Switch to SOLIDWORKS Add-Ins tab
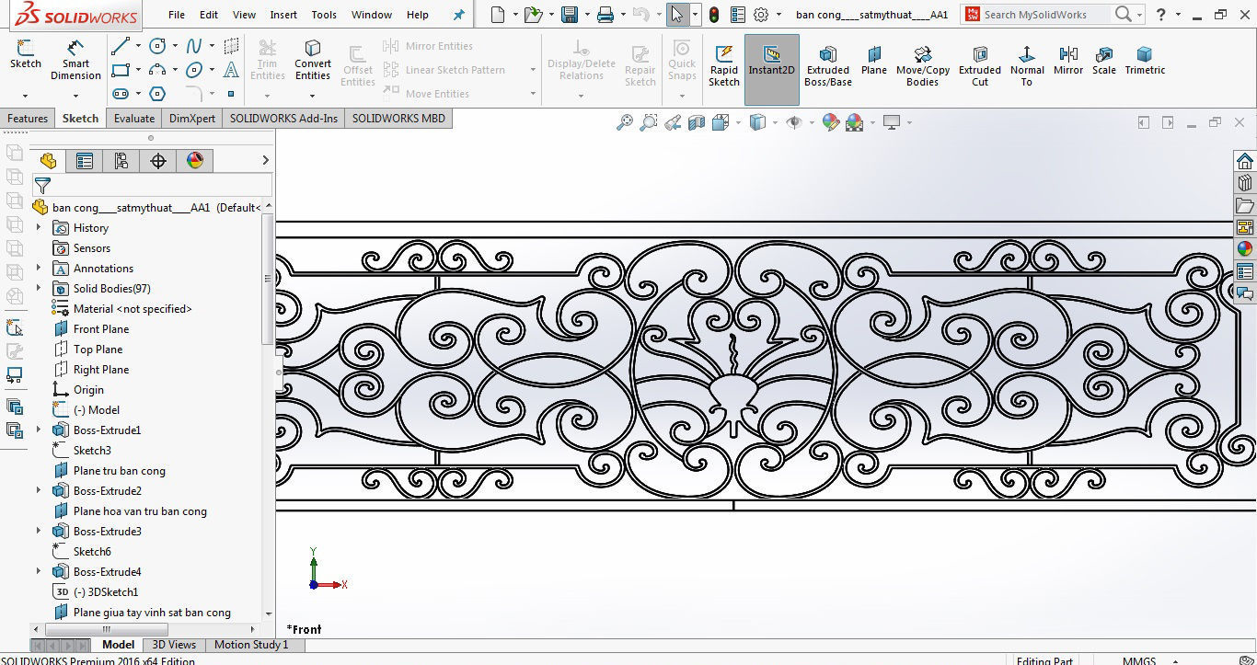This screenshot has width=1257, height=665. [x=283, y=119]
